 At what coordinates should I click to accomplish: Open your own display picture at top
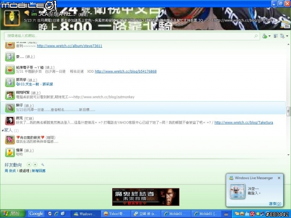tap(12, 18)
